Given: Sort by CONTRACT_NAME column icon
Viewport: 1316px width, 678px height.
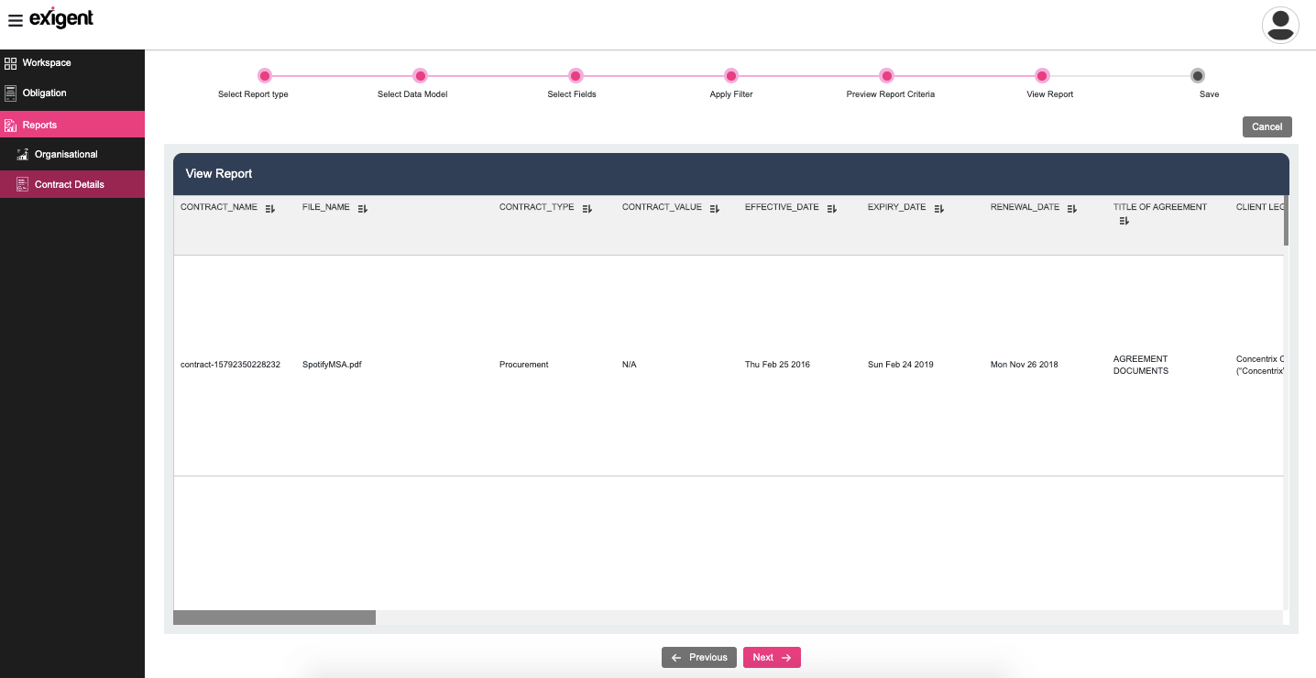Looking at the screenshot, I should point(270,209).
